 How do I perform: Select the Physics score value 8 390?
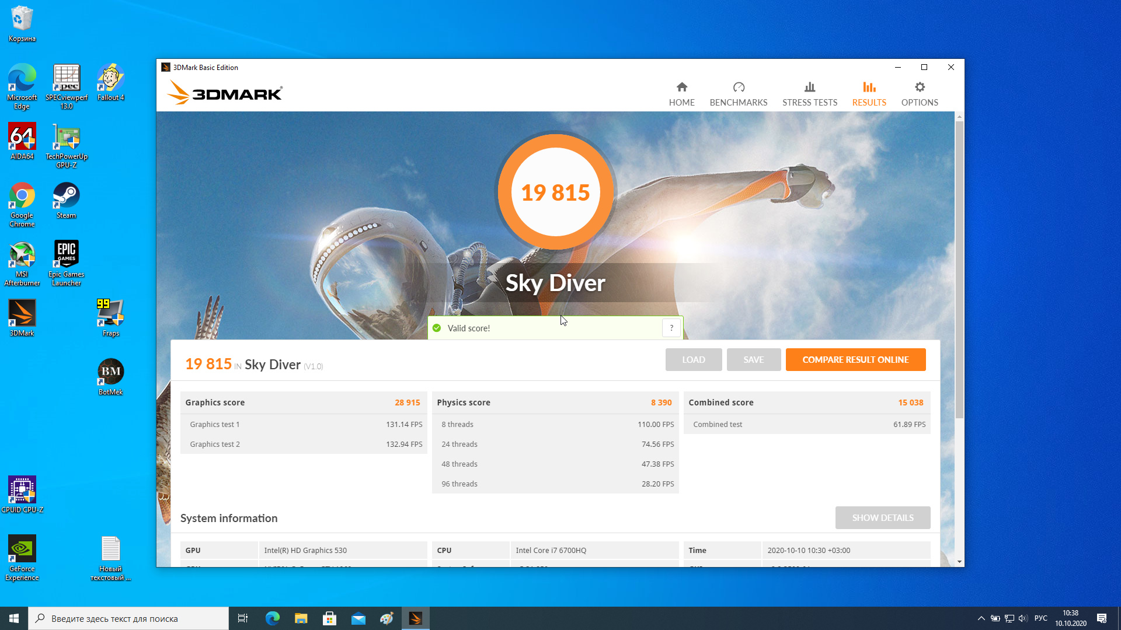[x=661, y=402]
